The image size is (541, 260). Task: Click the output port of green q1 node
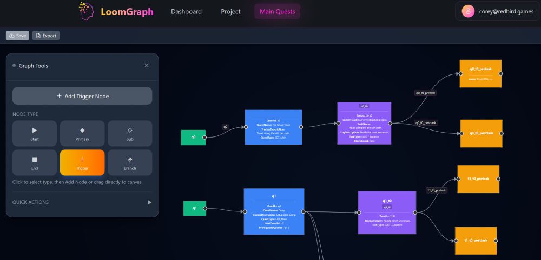pos(205,208)
